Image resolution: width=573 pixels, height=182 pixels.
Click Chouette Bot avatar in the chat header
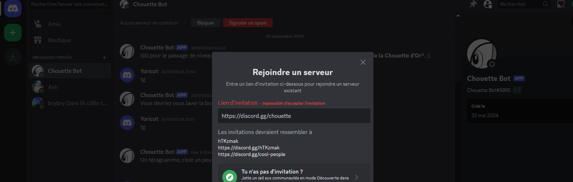click(125, 4)
